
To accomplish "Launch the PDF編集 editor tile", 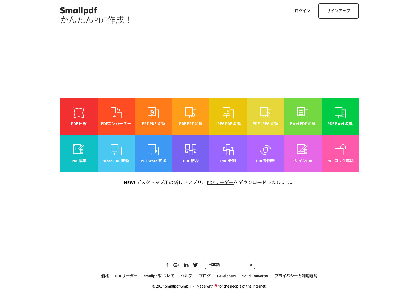I will coord(79,154).
